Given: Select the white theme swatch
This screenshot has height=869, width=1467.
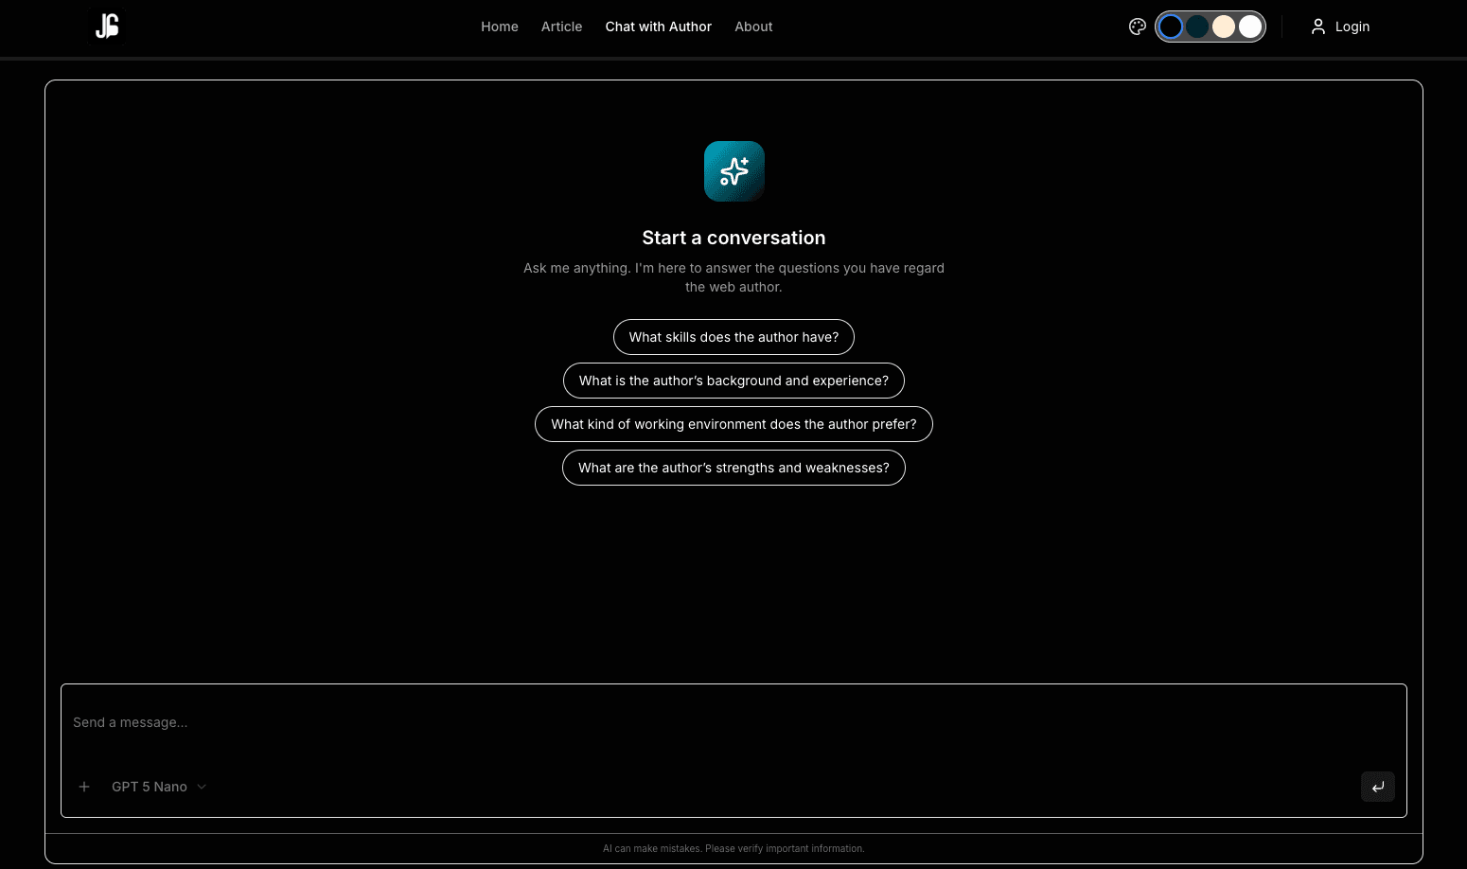Looking at the screenshot, I should pyautogui.click(x=1250, y=27).
